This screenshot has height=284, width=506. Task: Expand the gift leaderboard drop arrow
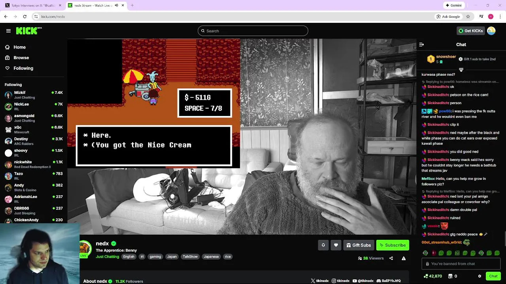coord(461,69)
